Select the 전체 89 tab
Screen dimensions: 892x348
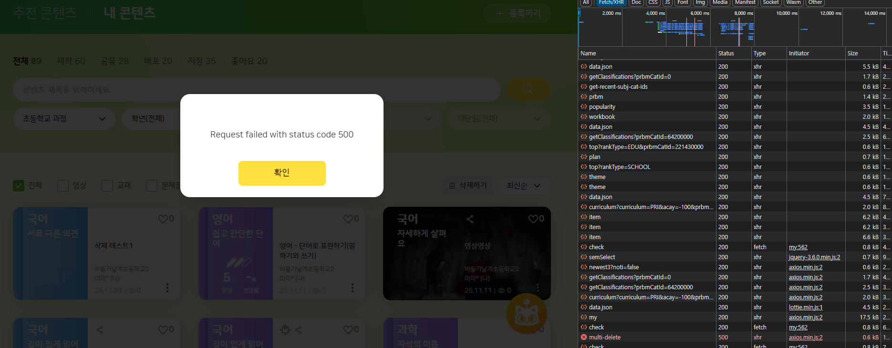click(27, 61)
